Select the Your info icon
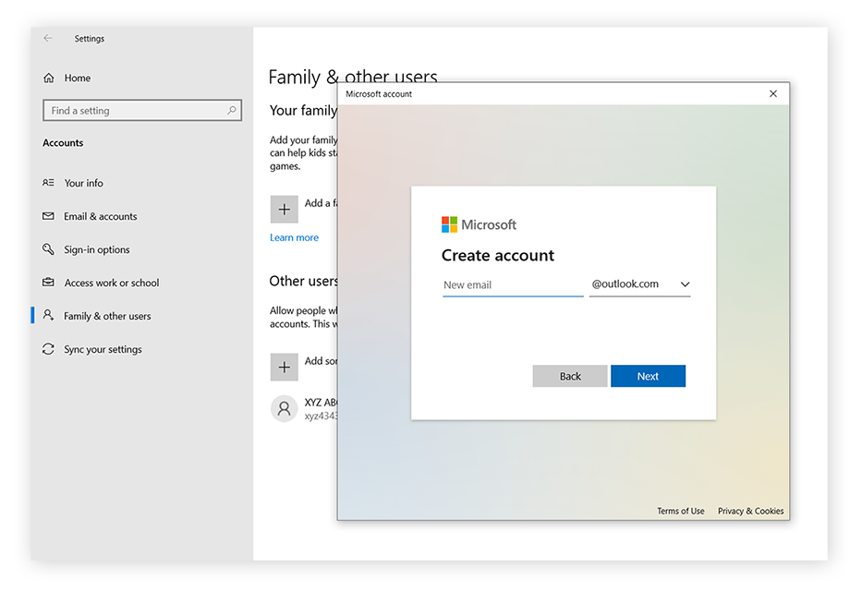 click(x=48, y=183)
